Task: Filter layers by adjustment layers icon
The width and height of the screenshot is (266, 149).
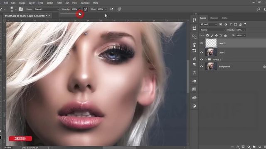Action: [226, 24]
